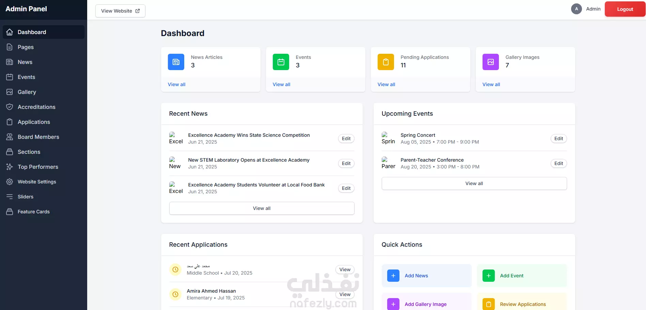This screenshot has width=646, height=310.
Task: Click the Review Applications quick action
Action: [x=522, y=302]
